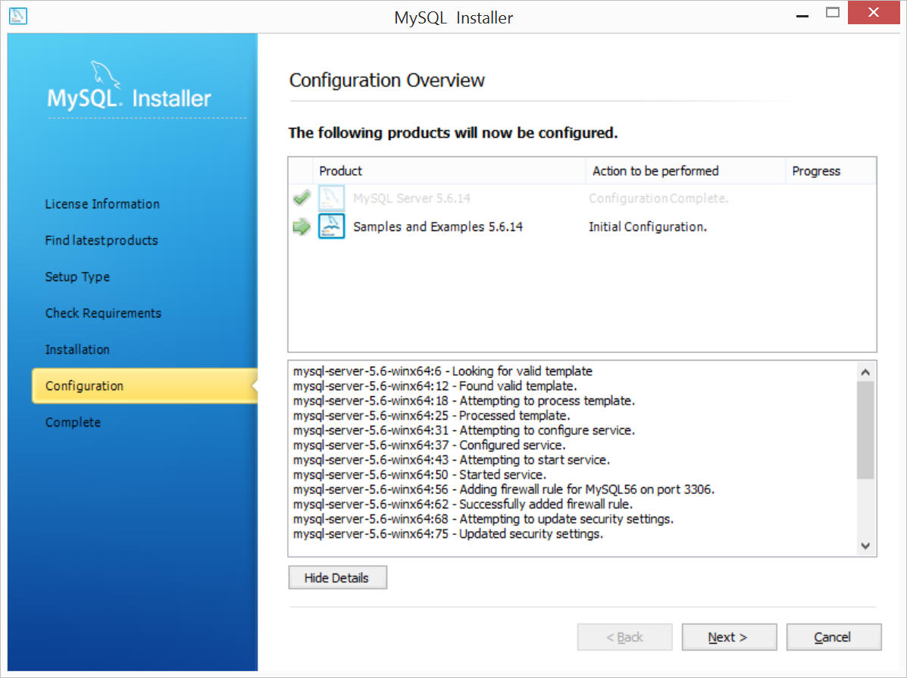Click log line 'Updated security settings.'
907x678 pixels.
[448, 533]
